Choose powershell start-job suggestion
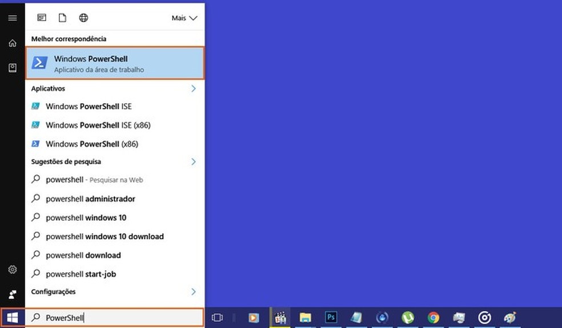The image size is (562, 328). click(115, 274)
